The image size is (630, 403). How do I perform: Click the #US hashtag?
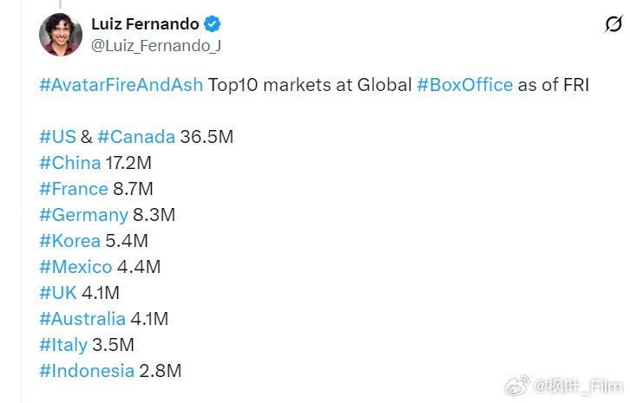click(x=56, y=137)
